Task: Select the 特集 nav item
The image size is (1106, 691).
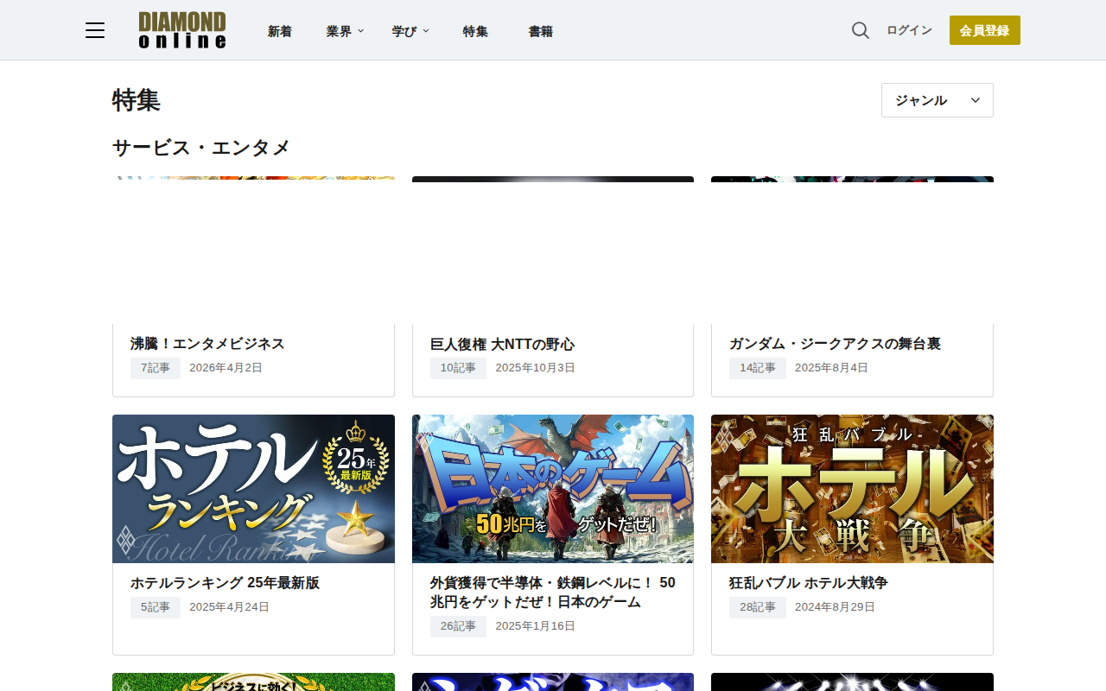Action: coord(475,31)
